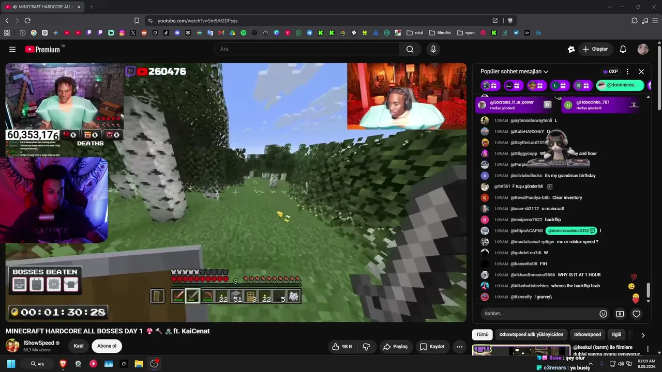The image size is (662, 372).
Task: Select the @dominicou... pinned chat chip
Action: 620,85
